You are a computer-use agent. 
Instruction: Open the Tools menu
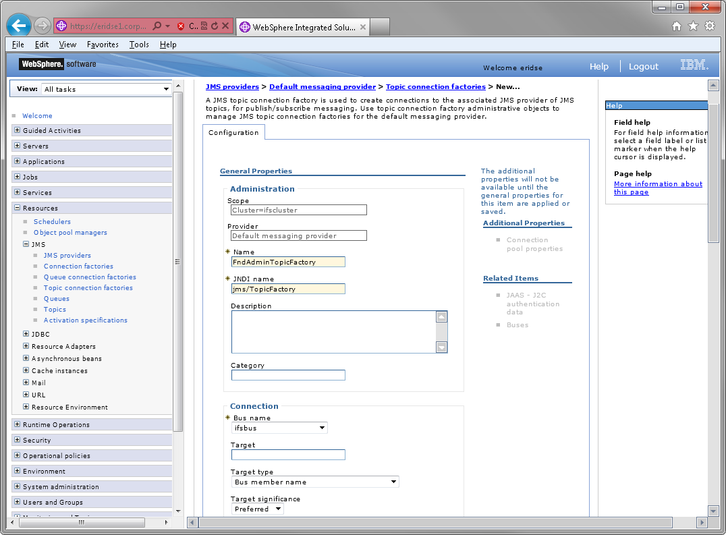(x=139, y=45)
